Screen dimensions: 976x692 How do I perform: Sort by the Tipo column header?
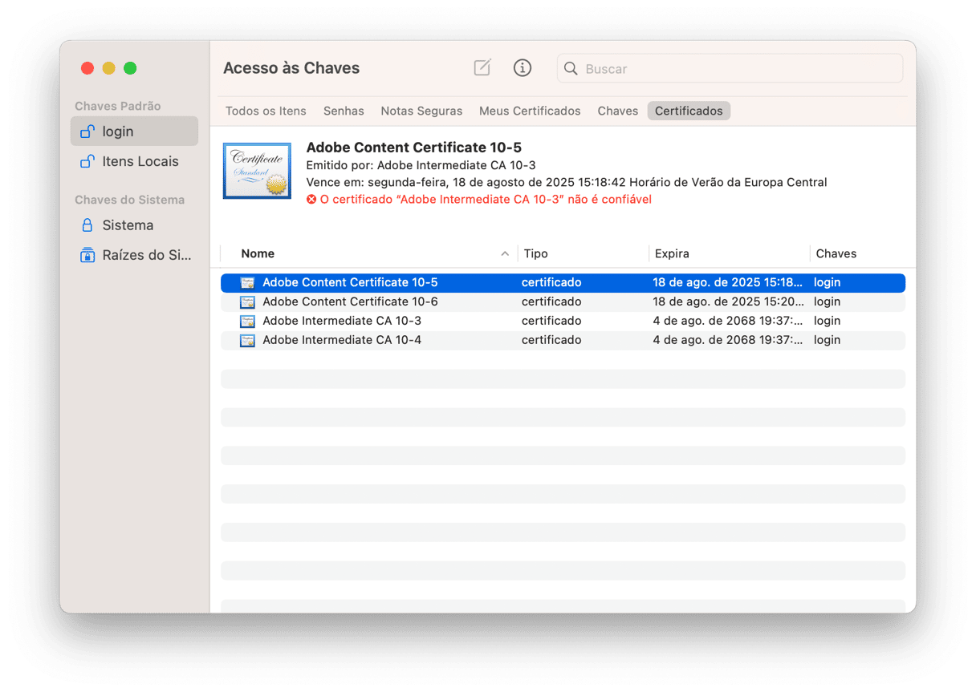[x=584, y=253]
